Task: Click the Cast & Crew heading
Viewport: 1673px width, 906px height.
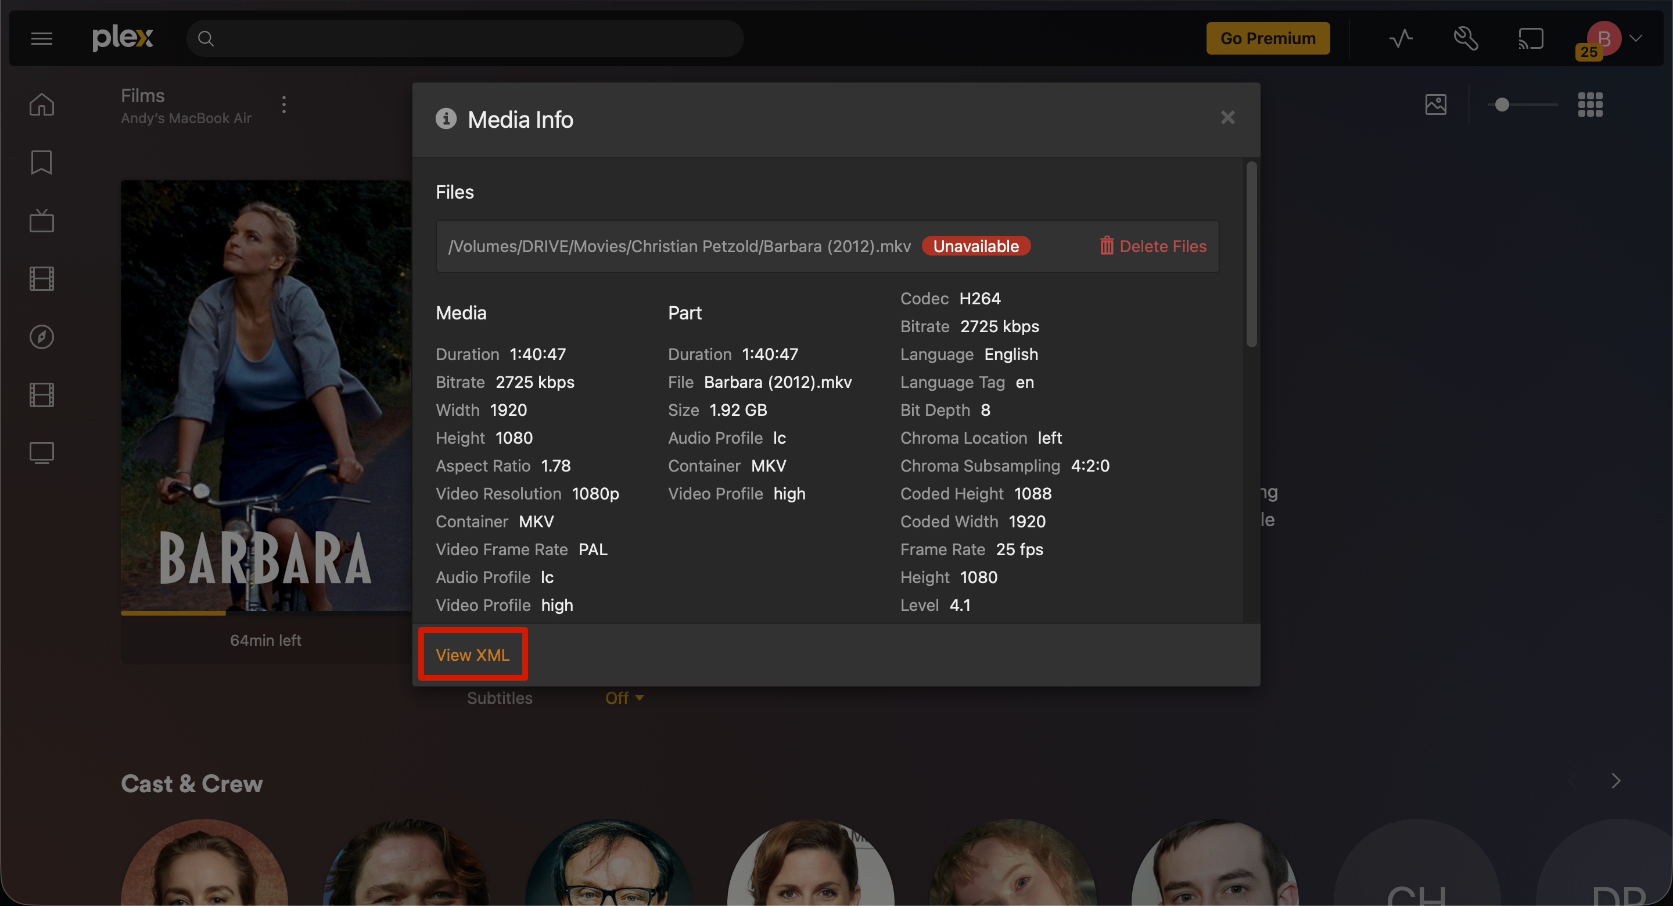Action: (192, 784)
